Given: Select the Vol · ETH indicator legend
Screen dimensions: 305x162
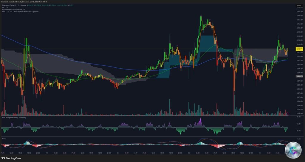Looking at the screenshot, I should [x=5, y=7].
